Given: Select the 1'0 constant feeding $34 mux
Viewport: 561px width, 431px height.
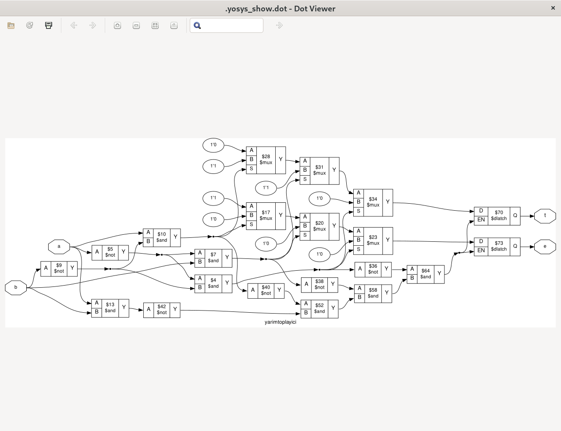Looking at the screenshot, I should (320, 198).
